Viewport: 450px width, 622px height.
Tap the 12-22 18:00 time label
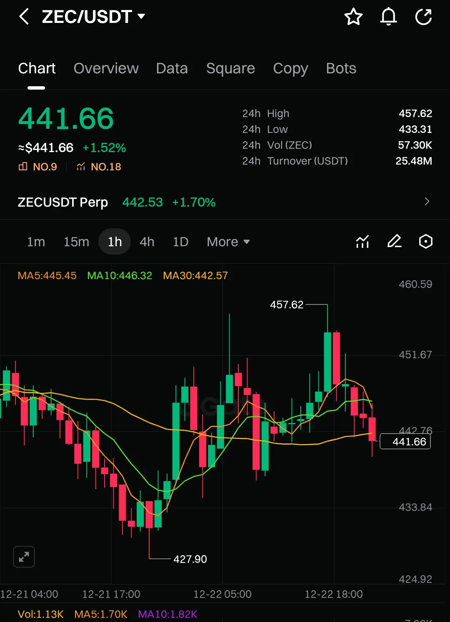point(334,594)
